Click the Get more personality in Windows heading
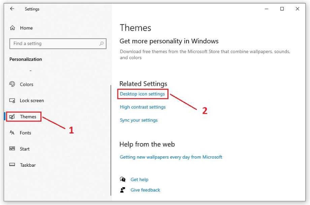Screen dimensions: 310x205 pos(169,41)
